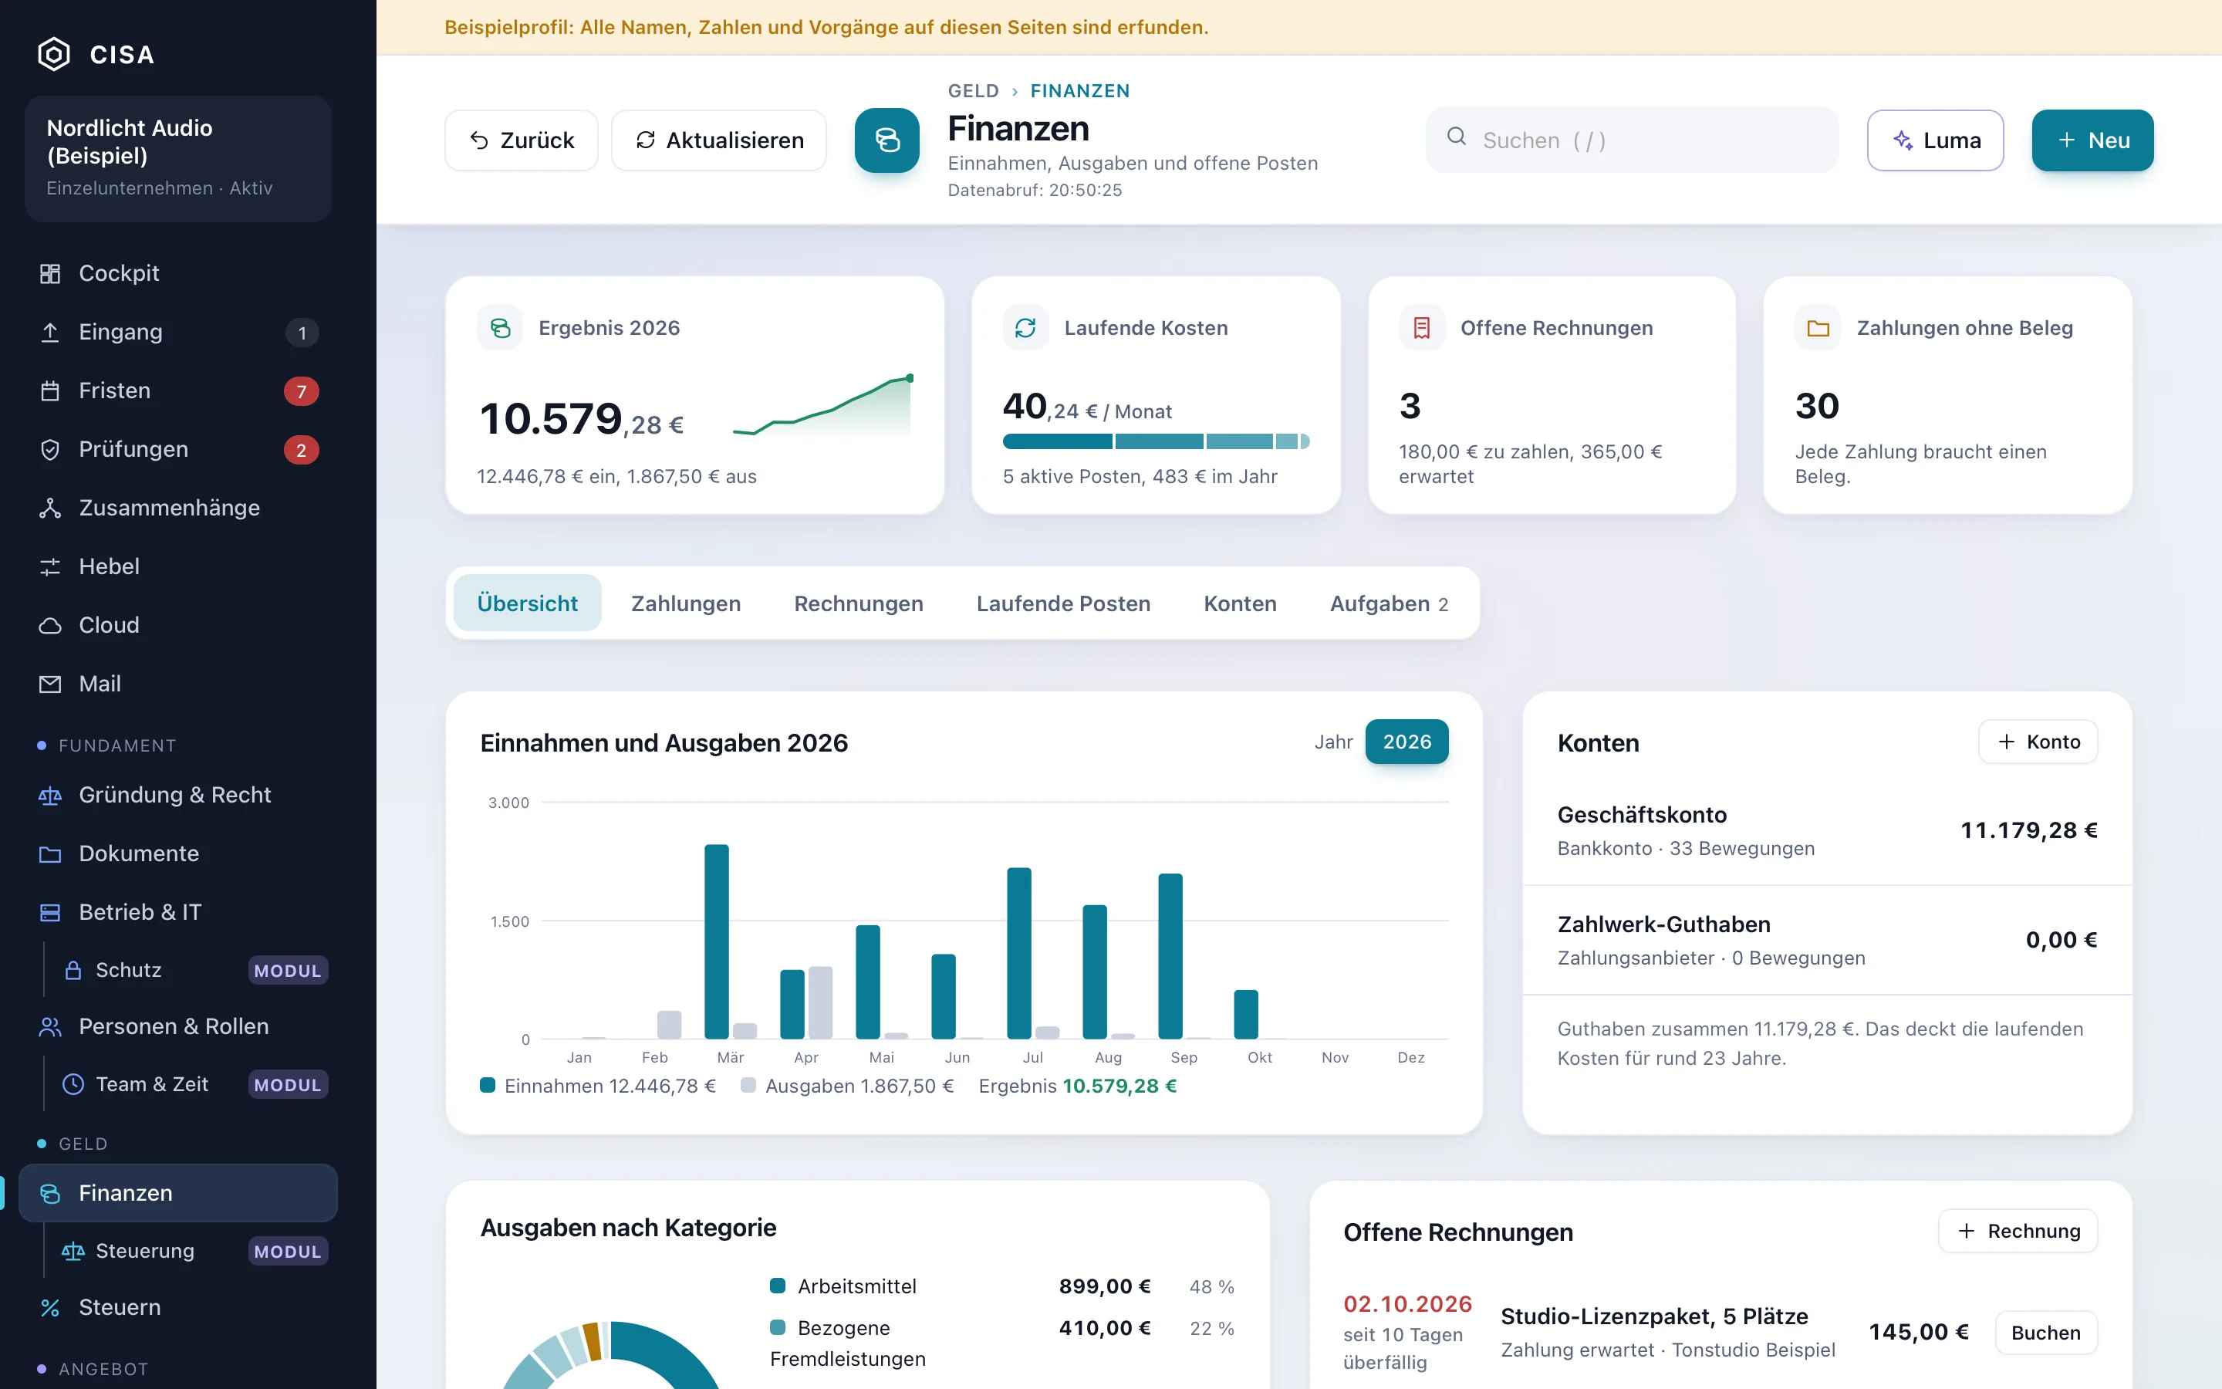Add a new Konto

tap(2038, 742)
